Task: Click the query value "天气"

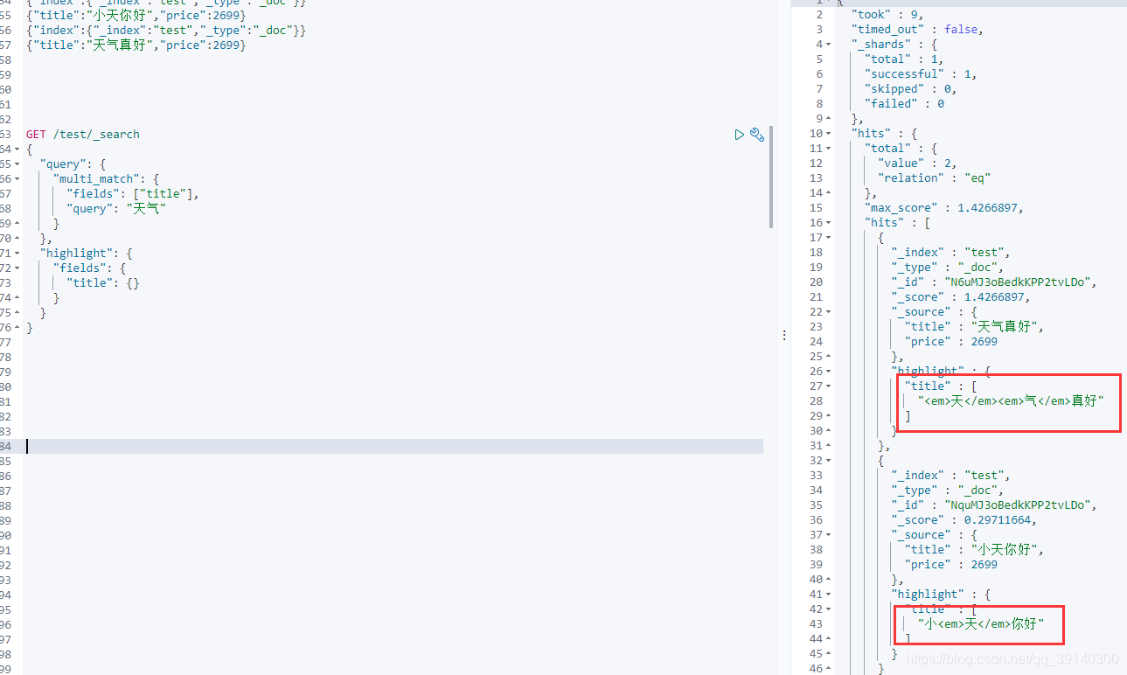Action: (146, 209)
